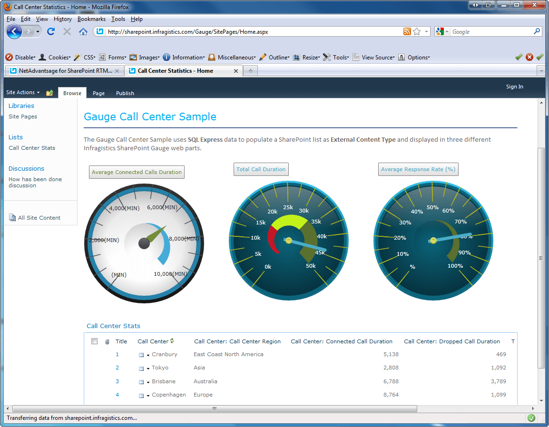The image size is (549, 427).
Task: Select the Browse ribbon tab
Action: pyautogui.click(x=72, y=93)
